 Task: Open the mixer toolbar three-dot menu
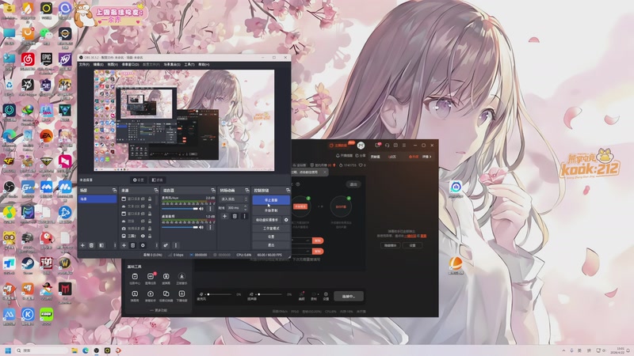[x=176, y=245]
